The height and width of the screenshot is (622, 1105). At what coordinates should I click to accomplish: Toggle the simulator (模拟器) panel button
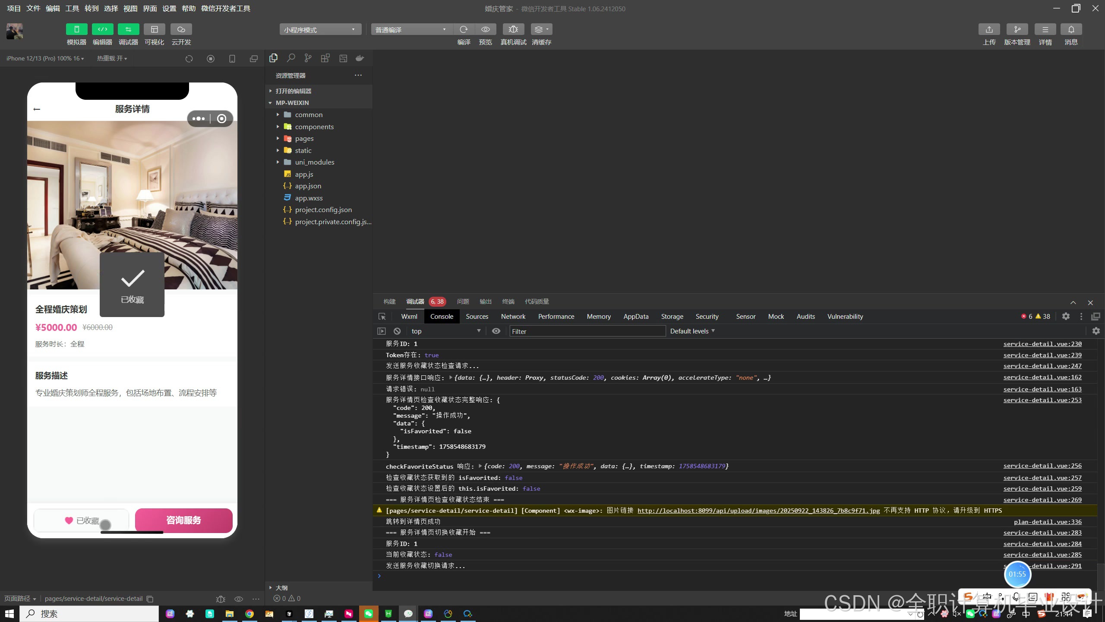pyautogui.click(x=76, y=29)
